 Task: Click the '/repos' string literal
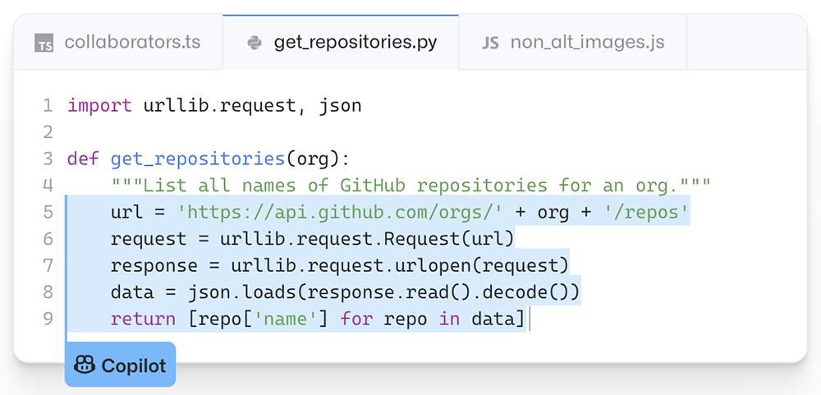click(644, 213)
